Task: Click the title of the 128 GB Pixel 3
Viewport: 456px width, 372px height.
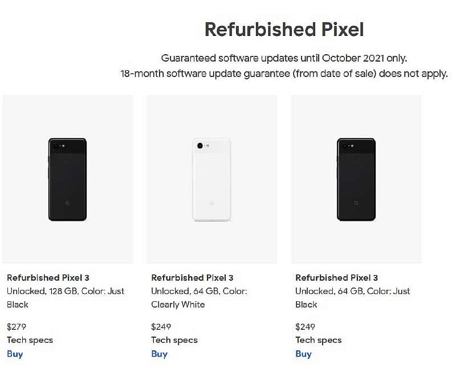Action: coord(48,278)
